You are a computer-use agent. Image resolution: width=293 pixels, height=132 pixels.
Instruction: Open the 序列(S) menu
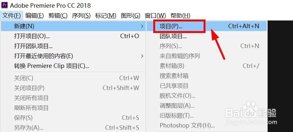coord(81,15)
